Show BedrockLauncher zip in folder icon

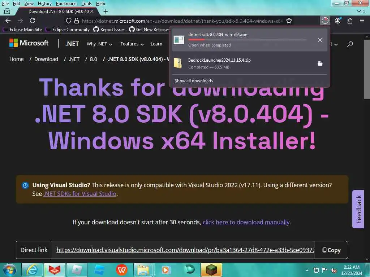pyautogui.click(x=320, y=63)
